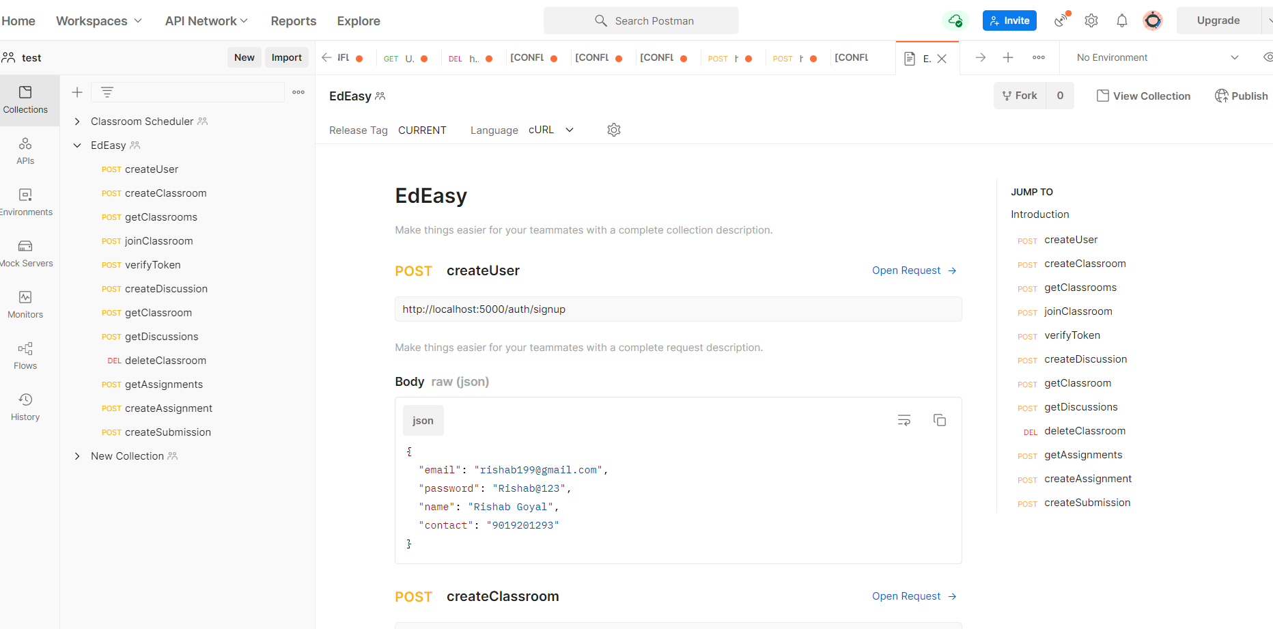Open the notifications bell

[1122, 20]
